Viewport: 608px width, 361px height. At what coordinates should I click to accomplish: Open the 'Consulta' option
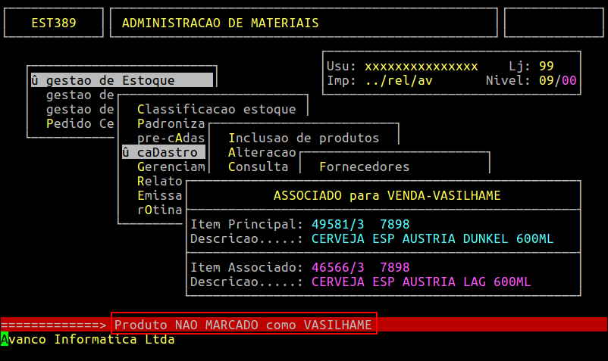coord(258,166)
